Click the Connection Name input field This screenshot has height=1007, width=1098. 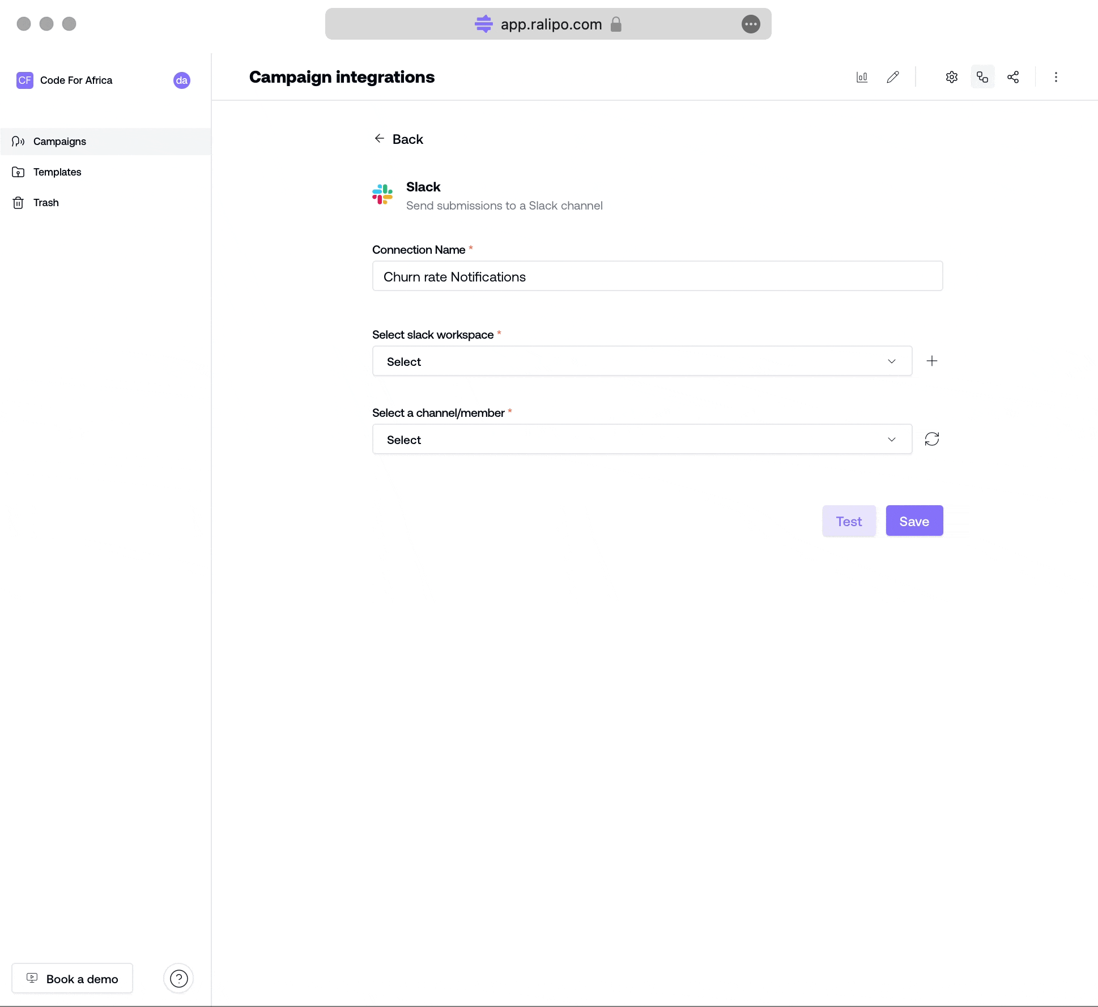(x=657, y=276)
